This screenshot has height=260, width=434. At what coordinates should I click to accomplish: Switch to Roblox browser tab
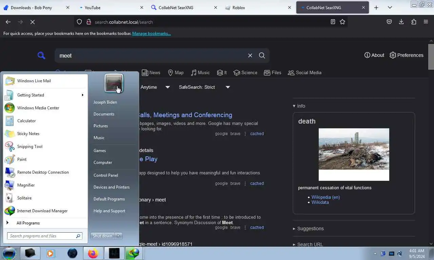coord(257,7)
